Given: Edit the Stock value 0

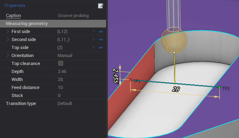Looking at the screenshot, I should [59, 96].
